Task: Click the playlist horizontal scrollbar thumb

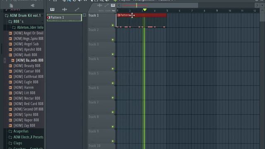Action: tap(159, 5)
